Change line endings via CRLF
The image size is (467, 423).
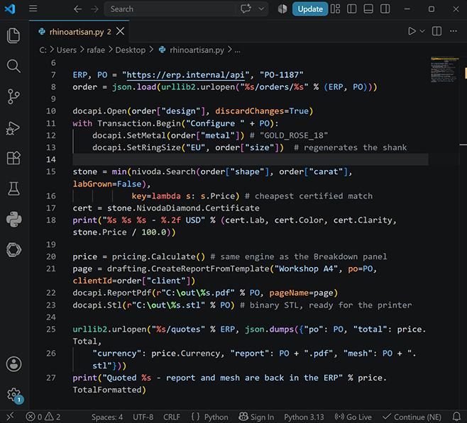pyautogui.click(x=172, y=417)
